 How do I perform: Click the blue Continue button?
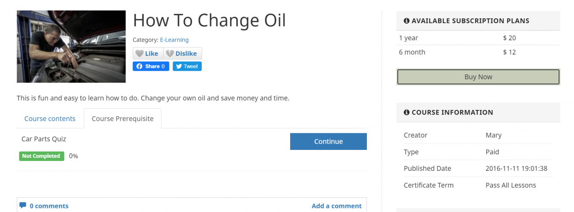click(328, 141)
